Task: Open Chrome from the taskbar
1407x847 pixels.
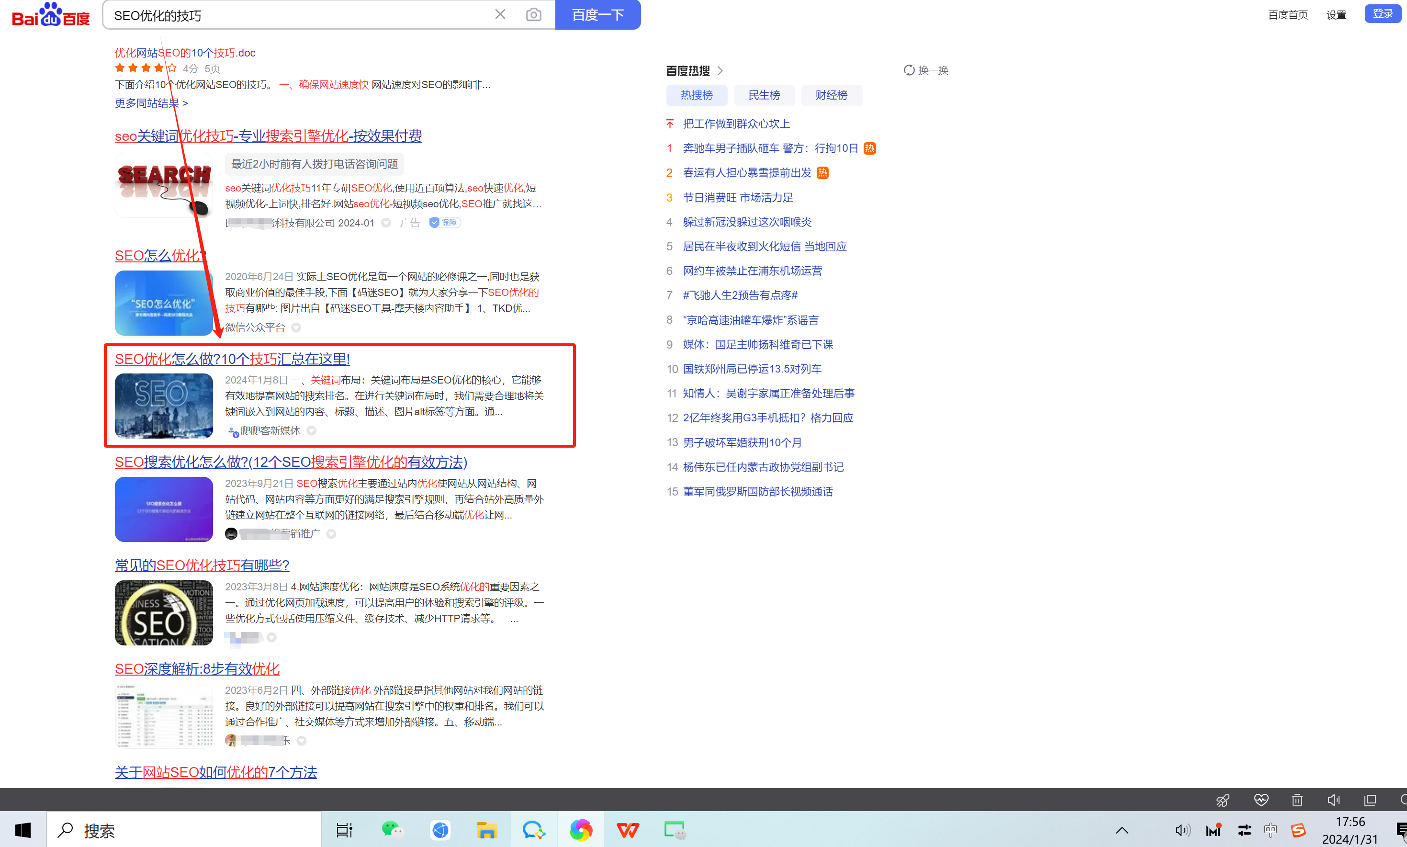Action: pos(581,830)
